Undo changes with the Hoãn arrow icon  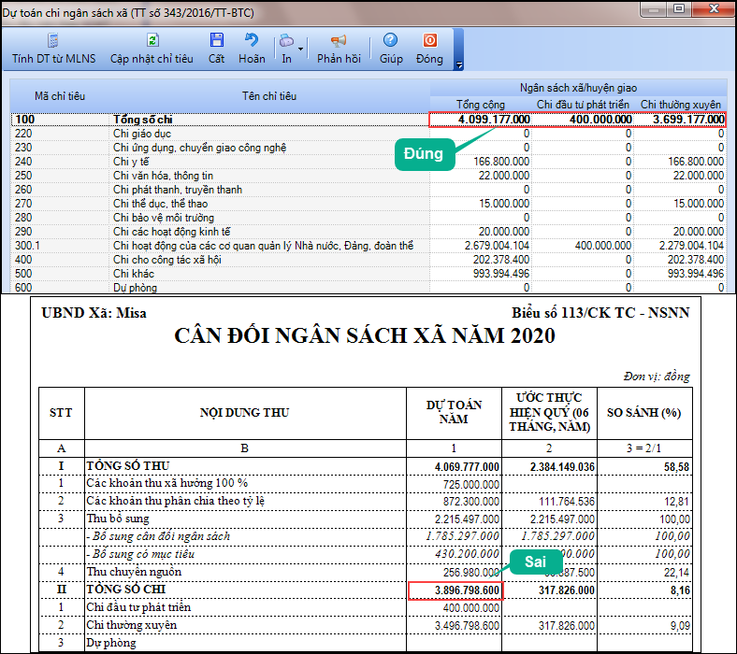click(252, 40)
